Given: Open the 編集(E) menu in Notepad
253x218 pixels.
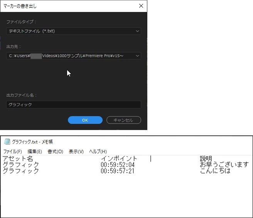Looking at the screenshot, I should pos(35,152).
